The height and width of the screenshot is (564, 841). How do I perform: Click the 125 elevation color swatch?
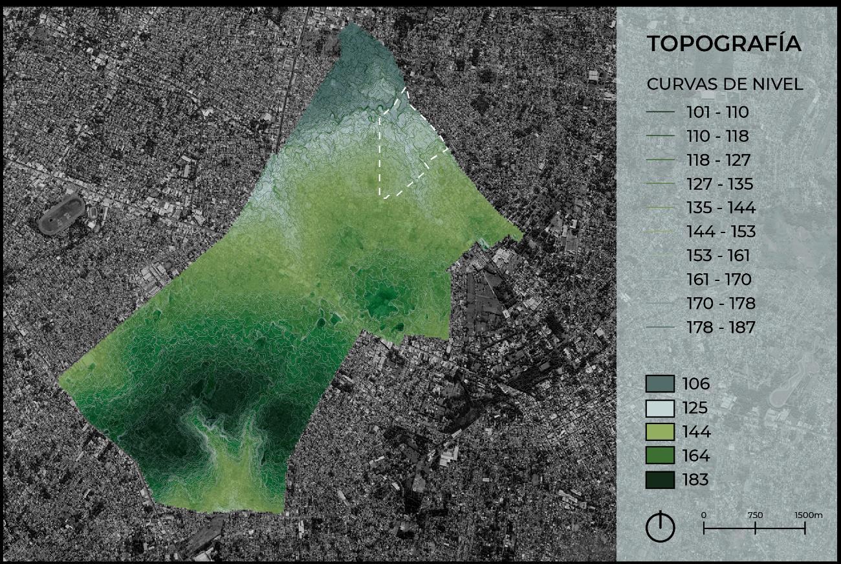point(660,408)
